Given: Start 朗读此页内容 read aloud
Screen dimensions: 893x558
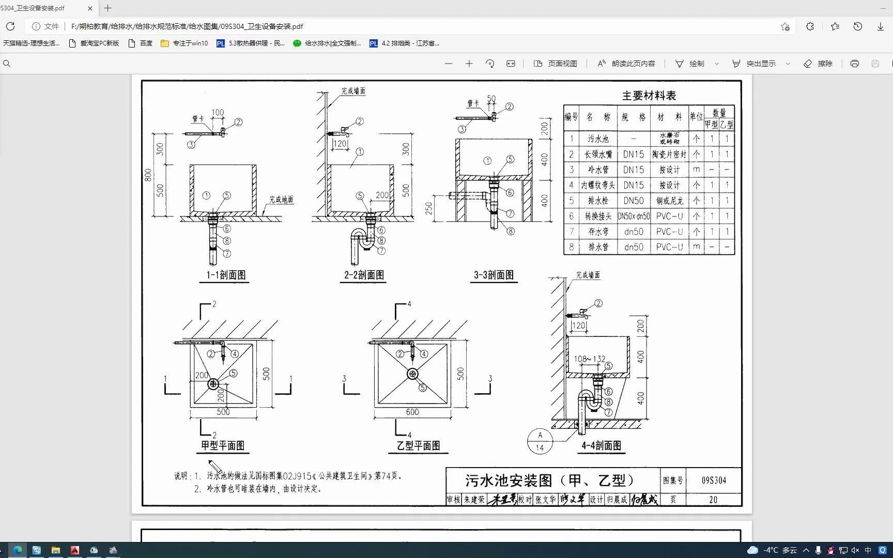Looking at the screenshot, I should coord(626,64).
